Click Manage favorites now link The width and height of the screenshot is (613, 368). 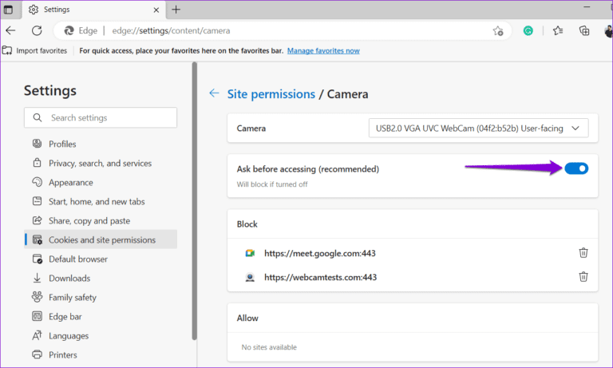point(323,50)
